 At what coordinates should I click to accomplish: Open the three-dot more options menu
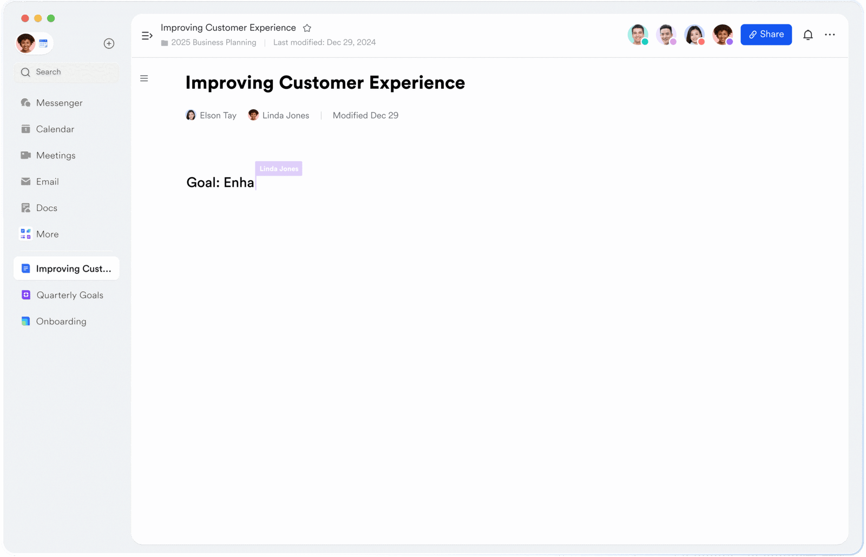click(x=830, y=35)
